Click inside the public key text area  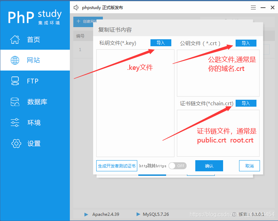(x=218, y=73)
